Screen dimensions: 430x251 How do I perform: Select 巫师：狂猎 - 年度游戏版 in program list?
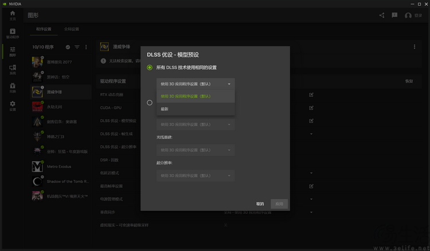pyautogui.click(x=61, y=151)
